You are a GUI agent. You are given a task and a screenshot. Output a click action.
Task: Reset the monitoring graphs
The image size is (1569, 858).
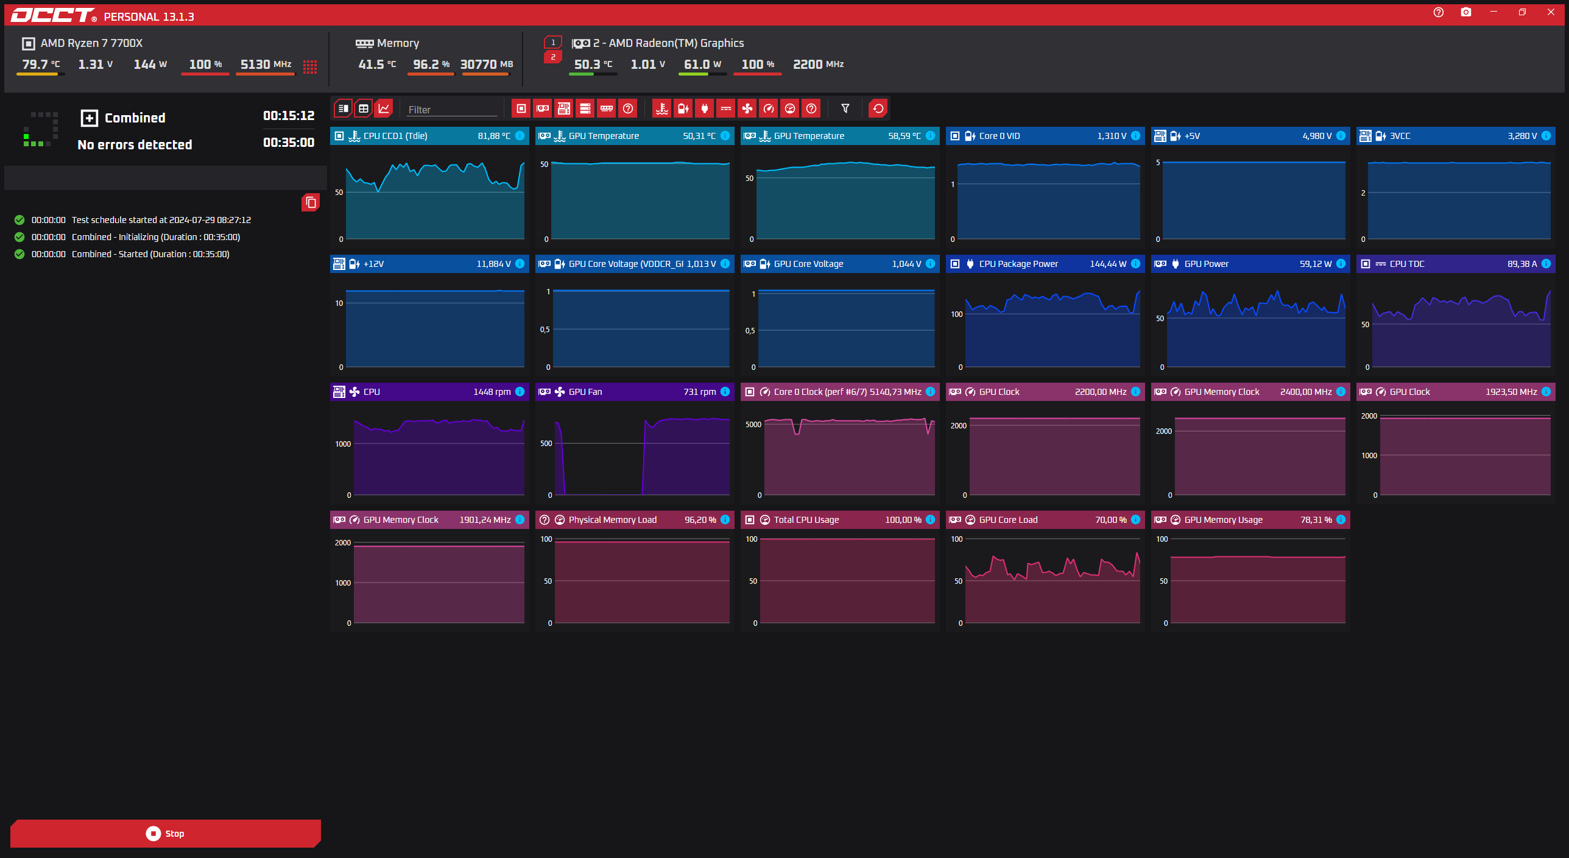[878, 108]
